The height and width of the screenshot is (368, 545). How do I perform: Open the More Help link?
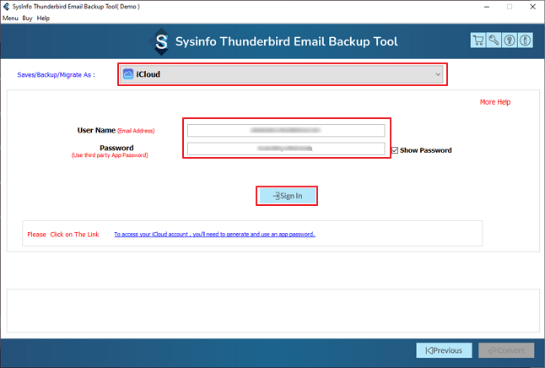coord(495,102)
